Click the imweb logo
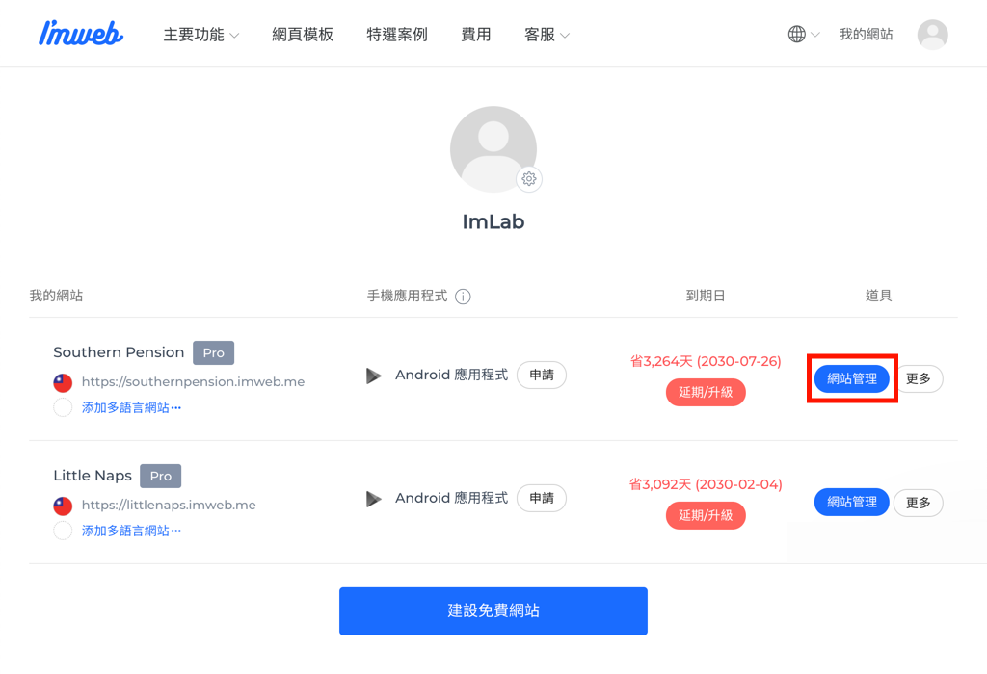 (81, 34)
